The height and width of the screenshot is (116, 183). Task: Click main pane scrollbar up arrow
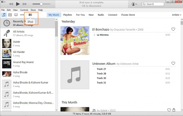(182, 20)
